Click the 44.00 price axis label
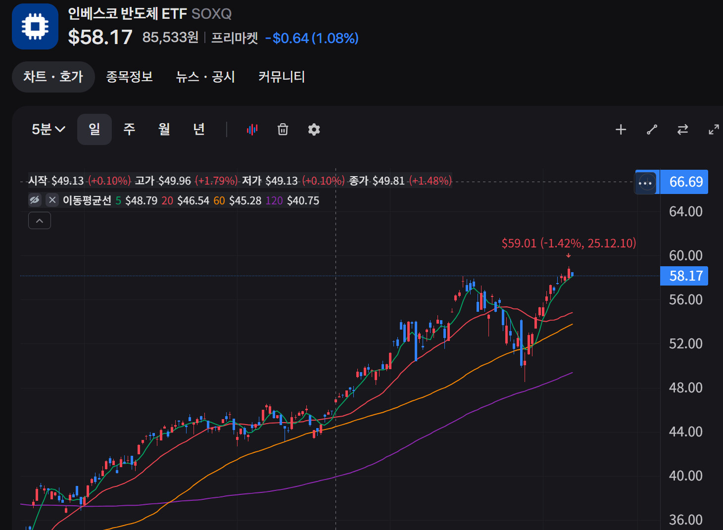This screenshot has width=723, height=530. pos(686,432)
